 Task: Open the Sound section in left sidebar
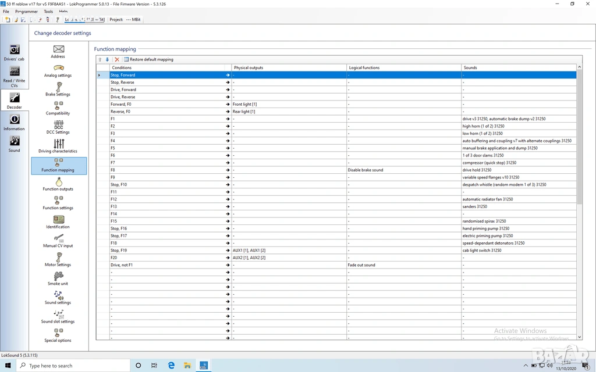point(14,144)
